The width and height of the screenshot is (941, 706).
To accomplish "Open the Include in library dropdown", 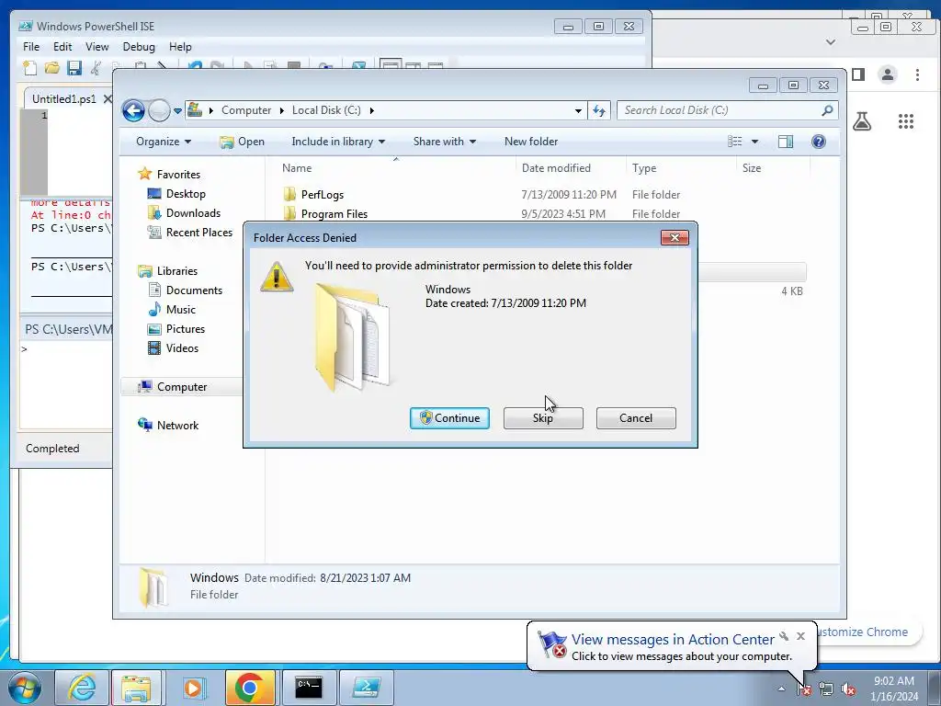I will pyautogui.click(x=338, y=142).
